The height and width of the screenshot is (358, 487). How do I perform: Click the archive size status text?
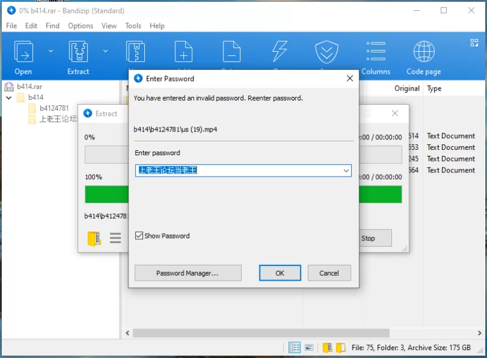point(411,348)
